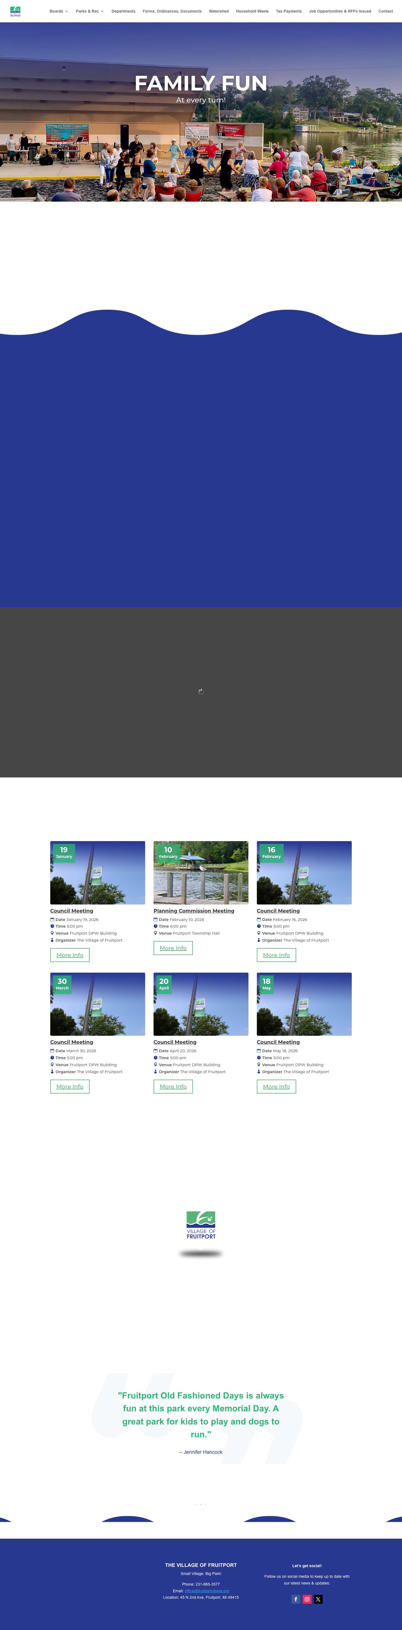The width and height of the screenshot is (402, 1630).
Task: Click the venue pin icon beside Fruitport Township Hall
Action: (155, 933)
